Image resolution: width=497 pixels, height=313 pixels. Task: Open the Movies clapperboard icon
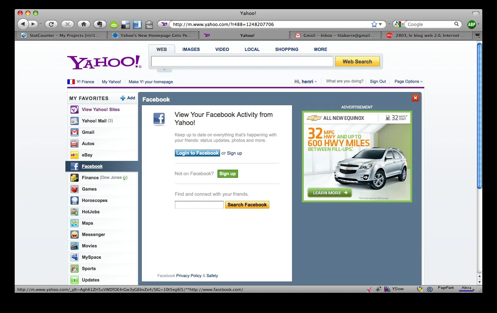[x=75, y=246]
